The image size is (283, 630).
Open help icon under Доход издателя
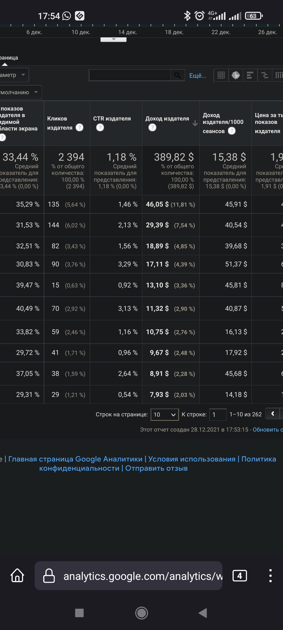[x=152, y=128]
